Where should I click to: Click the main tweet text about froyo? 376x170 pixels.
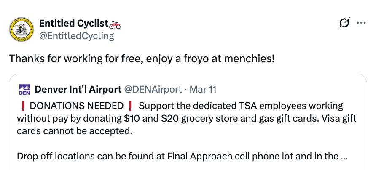[x=142, y=58]
